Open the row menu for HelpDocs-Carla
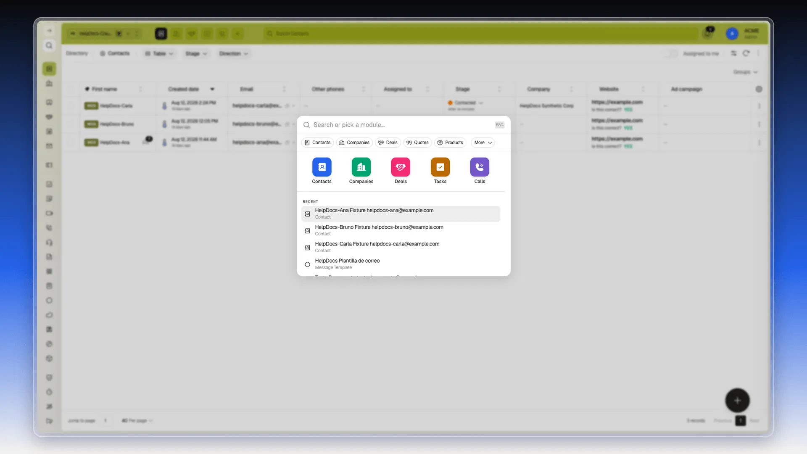The width and height of the screenshot is (807, 454). tap(759, 106)
